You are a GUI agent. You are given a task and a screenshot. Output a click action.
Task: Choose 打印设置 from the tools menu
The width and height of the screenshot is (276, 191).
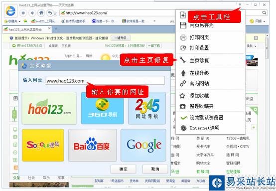click(199, 48)
